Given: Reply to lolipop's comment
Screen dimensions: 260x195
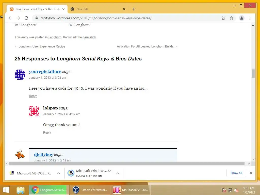Looking at the screenshot, I should point(47,133).
